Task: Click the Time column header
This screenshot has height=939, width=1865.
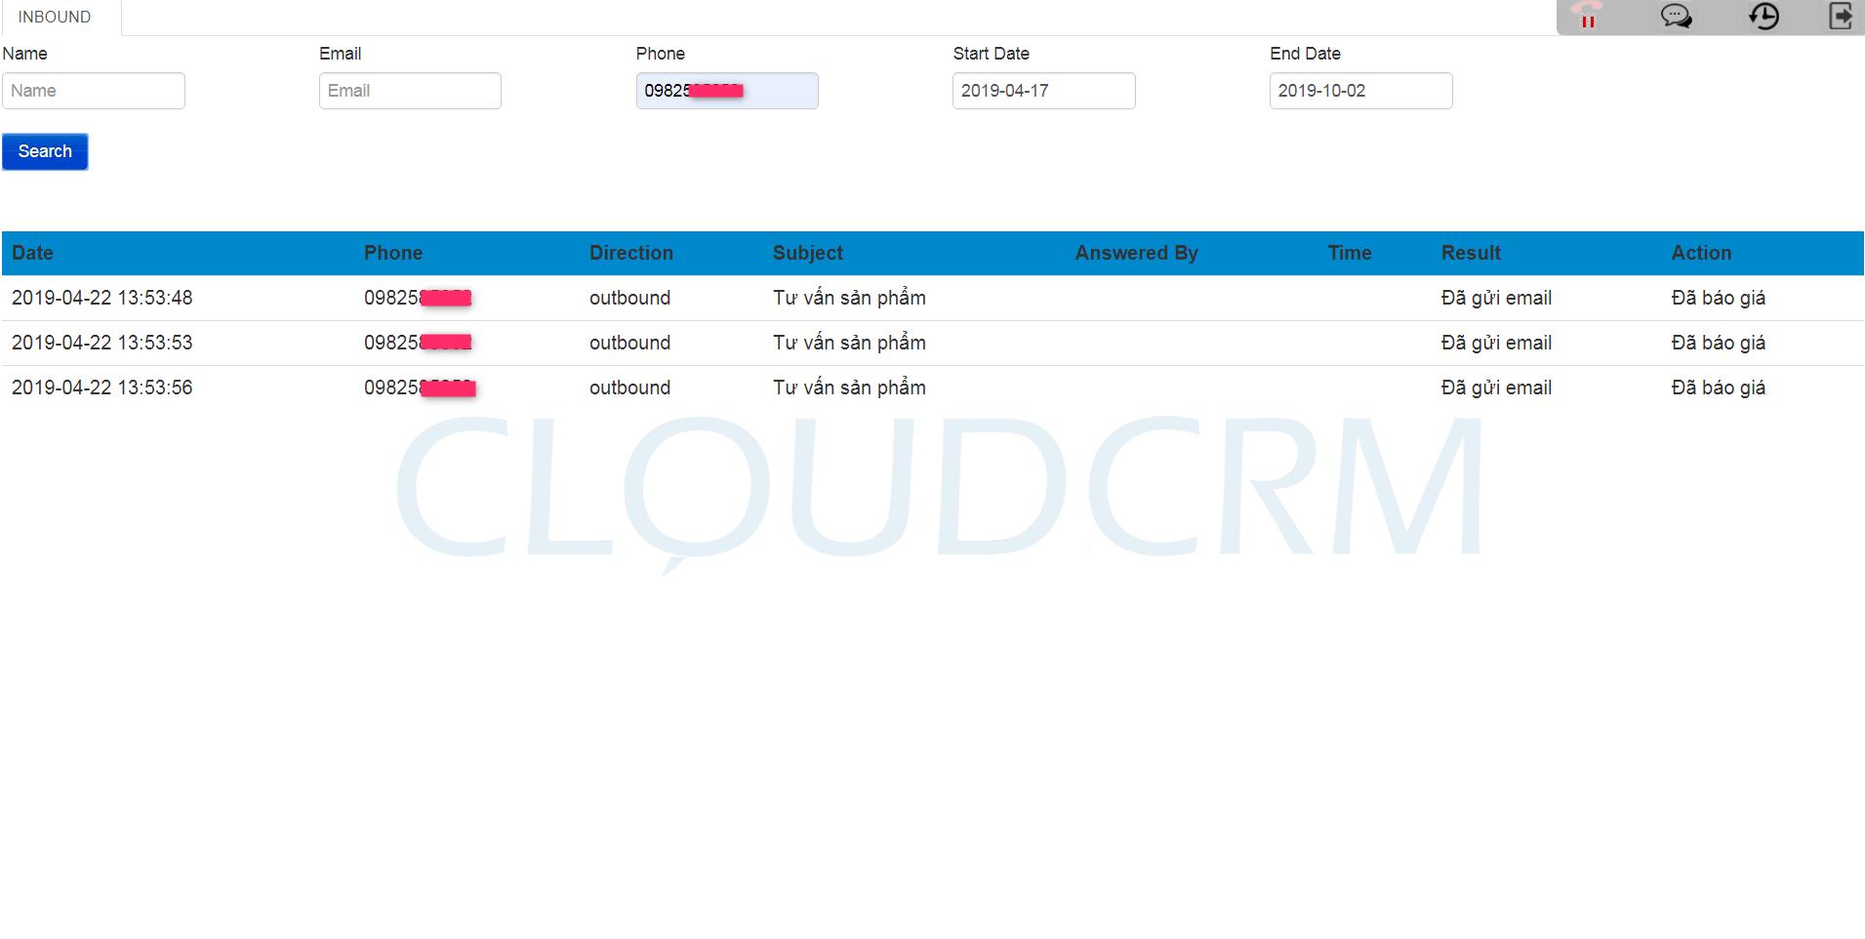Action: [1350, 253]
